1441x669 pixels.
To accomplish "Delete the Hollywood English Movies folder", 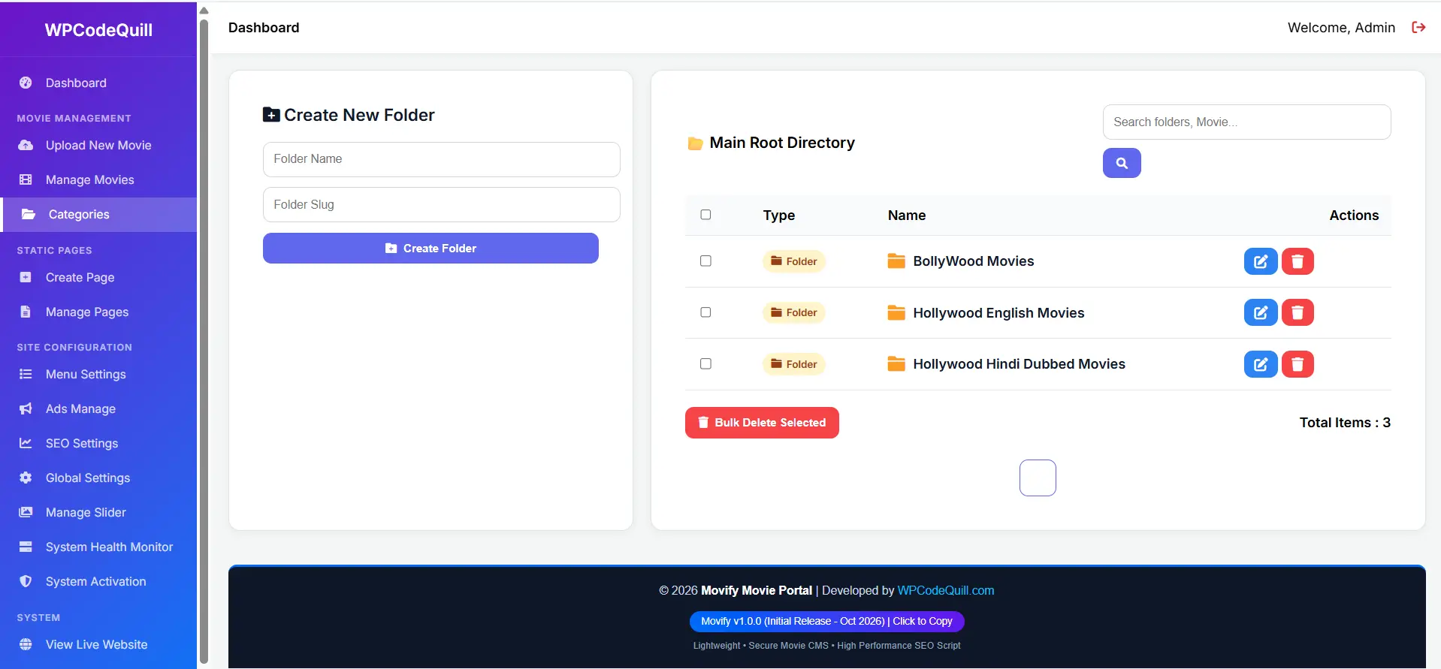I will [x=1298, y=312].
